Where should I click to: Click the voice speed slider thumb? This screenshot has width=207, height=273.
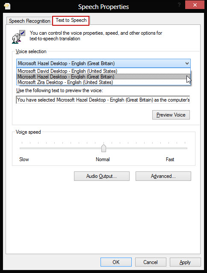(103, 148)
